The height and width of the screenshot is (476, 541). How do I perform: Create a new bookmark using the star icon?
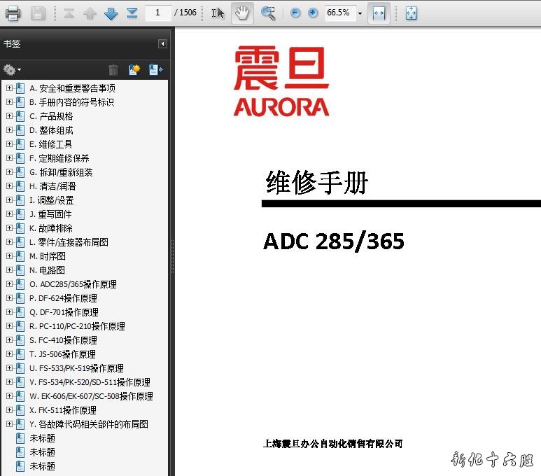coord(134,69)
